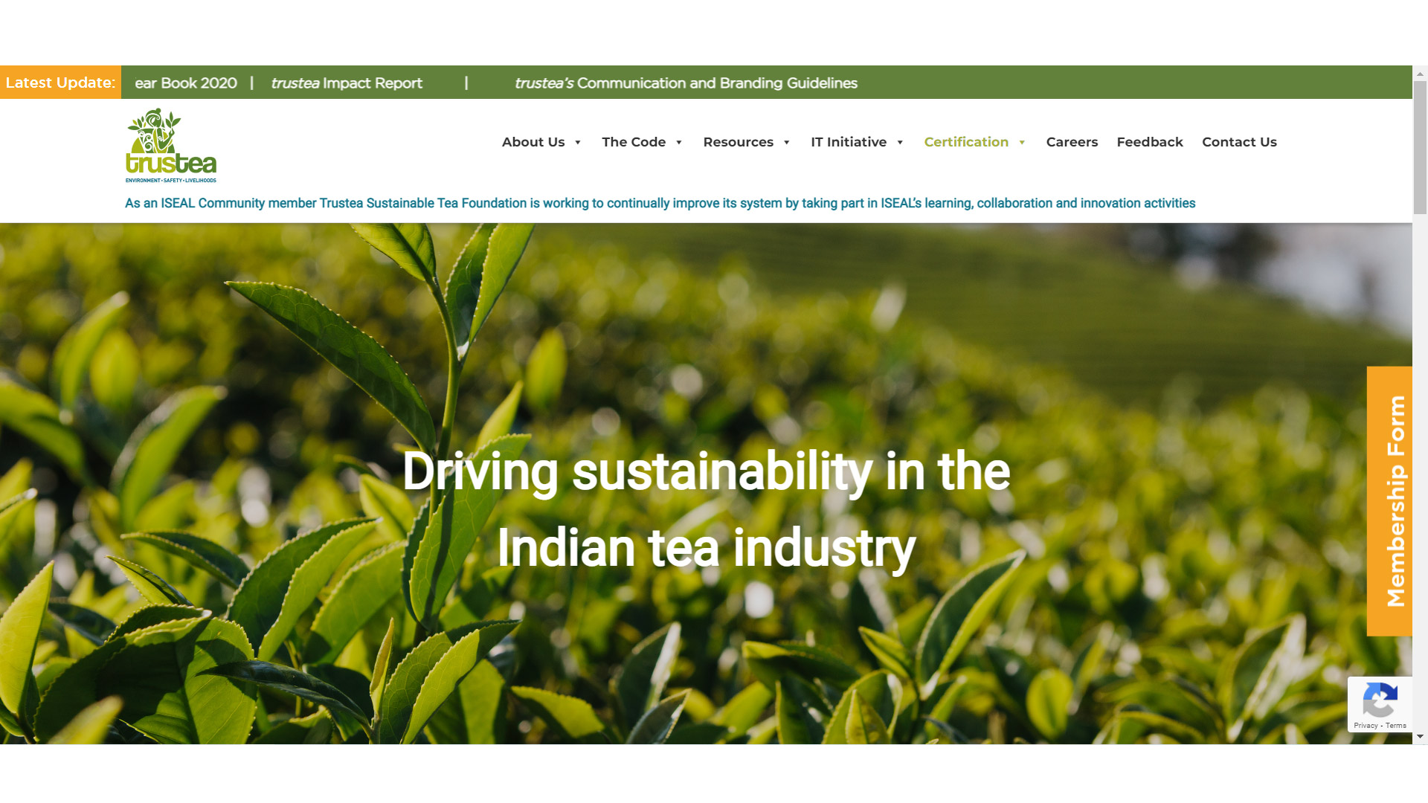Click the Latest Update label
1428x803 pixels.
[60, 83]
